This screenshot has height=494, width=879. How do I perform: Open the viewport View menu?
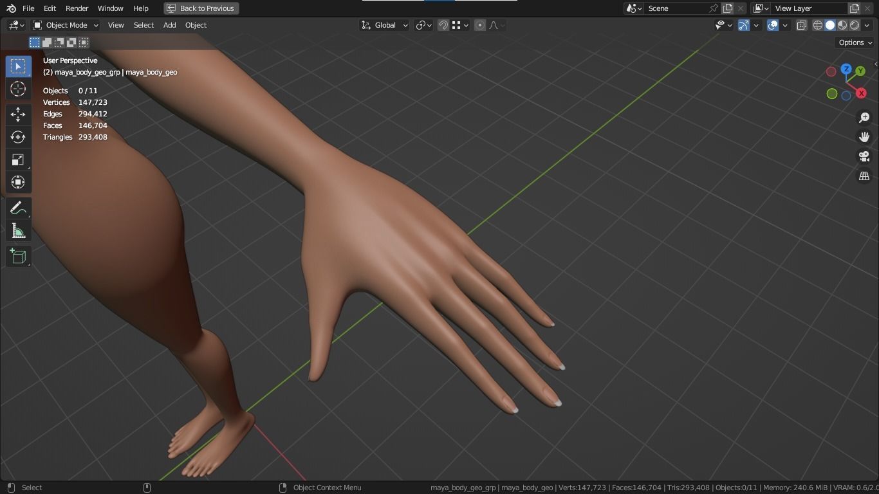click(x=116, y=25)
